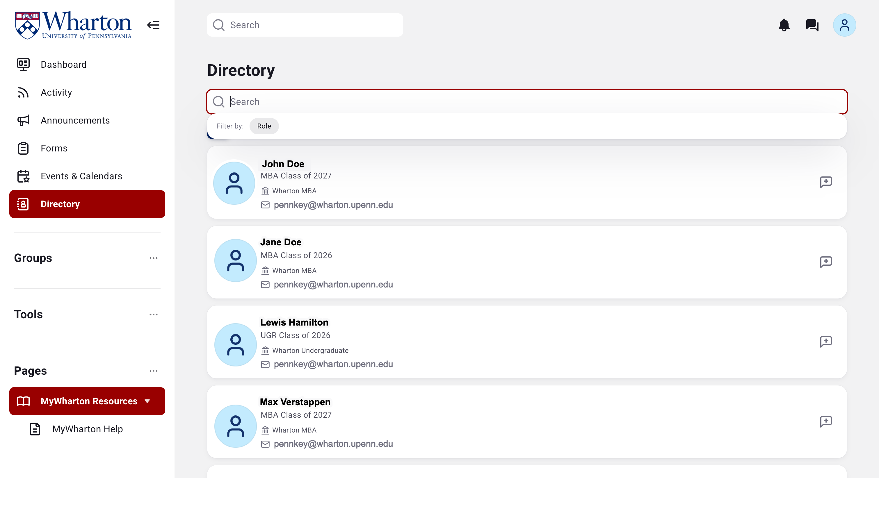
Task: Open MyWharton Help page
Action: 87,429
